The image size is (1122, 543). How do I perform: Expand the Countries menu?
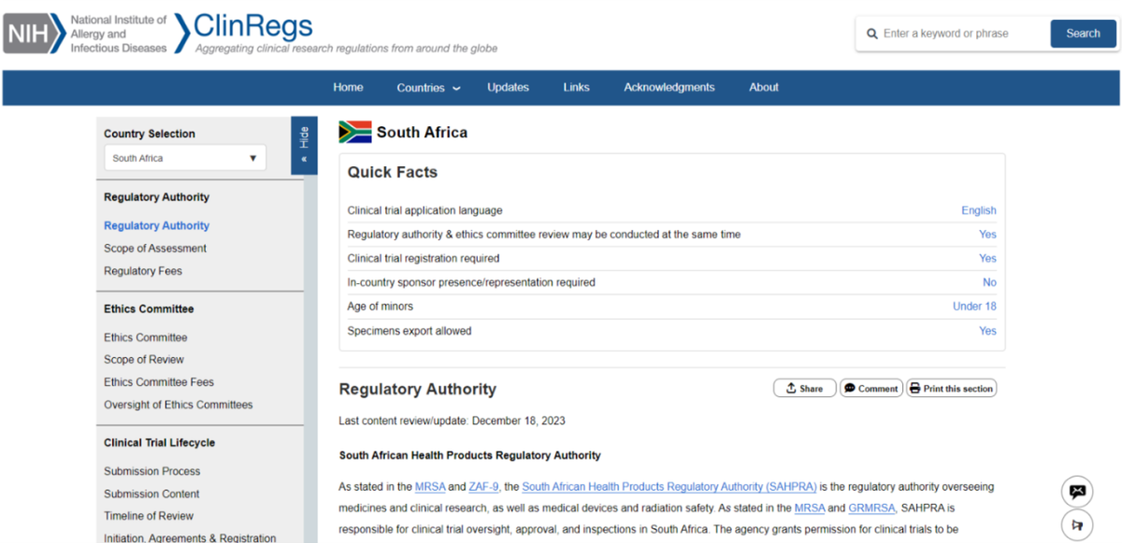(428, 88)
